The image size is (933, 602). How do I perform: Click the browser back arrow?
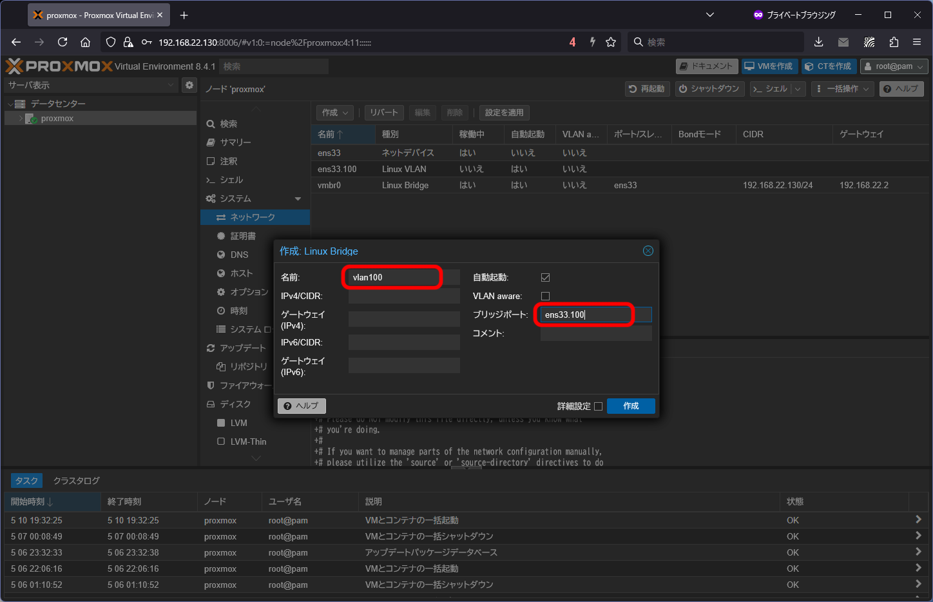click(x=16, y=42)
